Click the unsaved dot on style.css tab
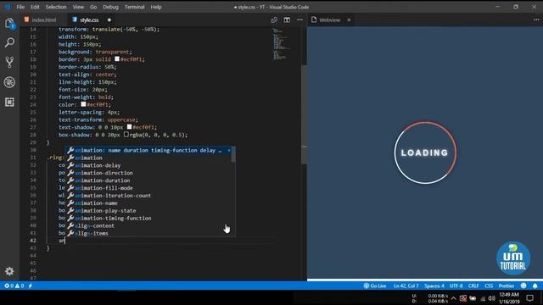 pyautogui.click(x=109, y=20)
